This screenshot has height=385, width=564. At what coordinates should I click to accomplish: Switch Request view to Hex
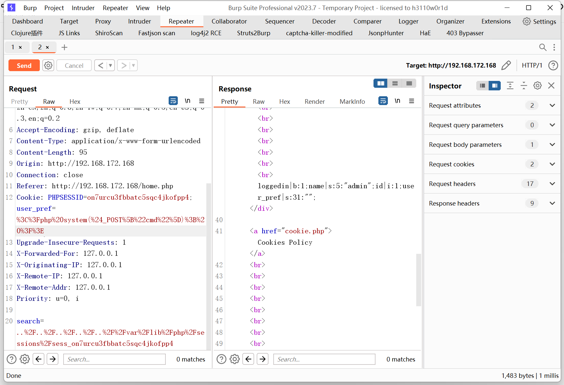pos(75,101)
